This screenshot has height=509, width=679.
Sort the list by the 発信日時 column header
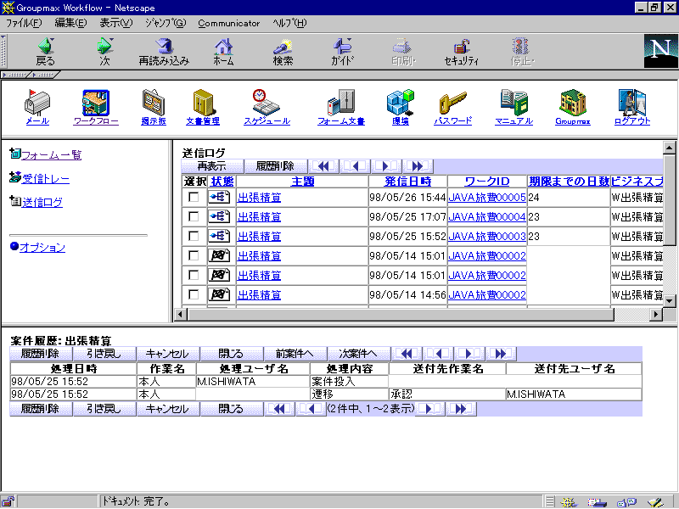pyautogui.click(x=408, y=182)
